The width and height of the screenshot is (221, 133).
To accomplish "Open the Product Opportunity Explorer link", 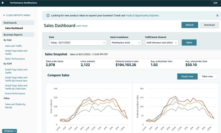I will [x=142, y=15].
